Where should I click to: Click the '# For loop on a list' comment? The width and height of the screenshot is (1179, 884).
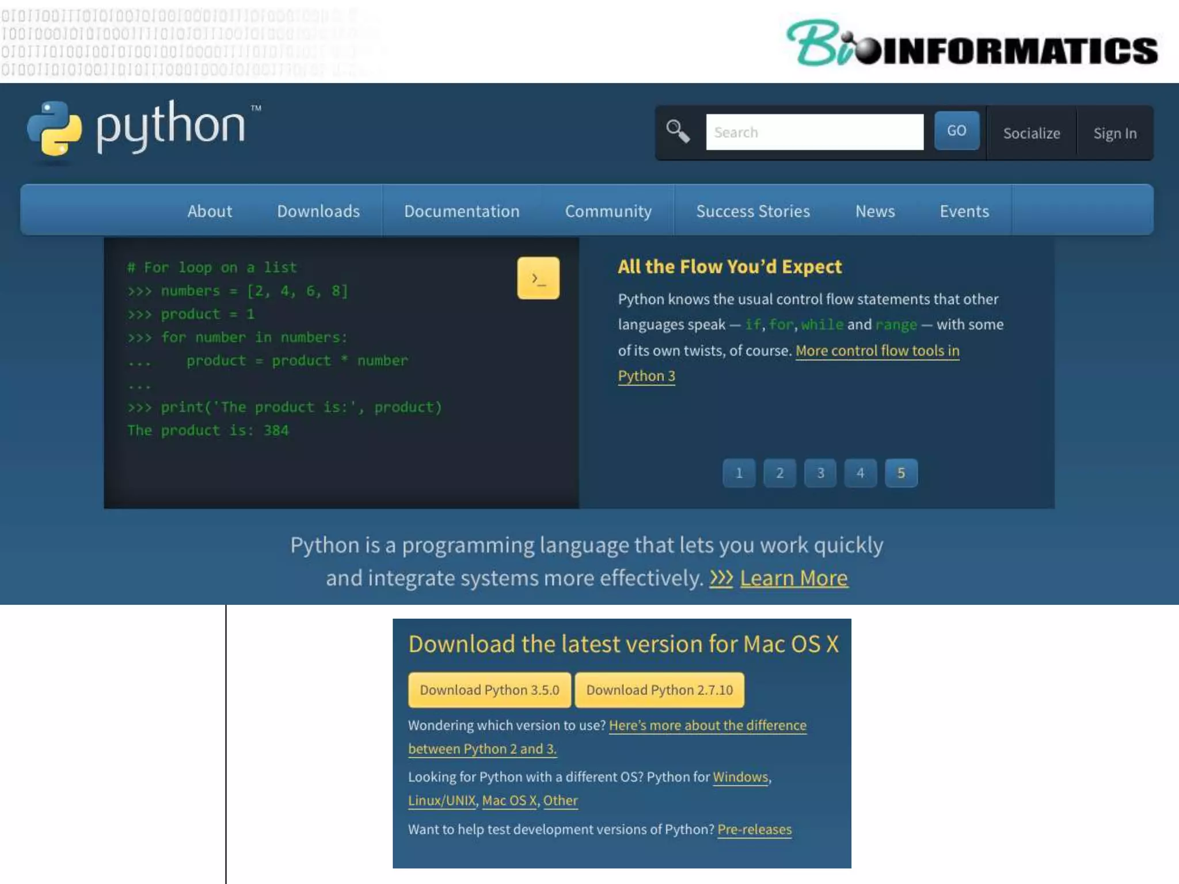coord(212,268)
